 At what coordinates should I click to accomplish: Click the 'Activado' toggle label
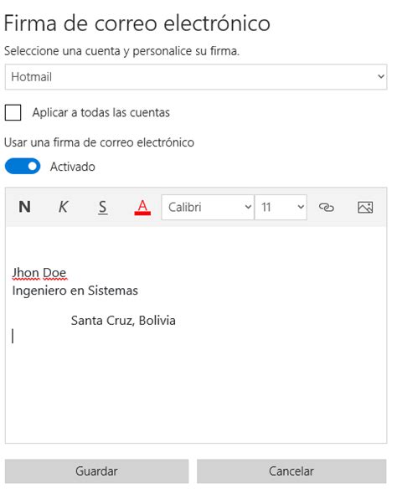click(x=73, y=167)
